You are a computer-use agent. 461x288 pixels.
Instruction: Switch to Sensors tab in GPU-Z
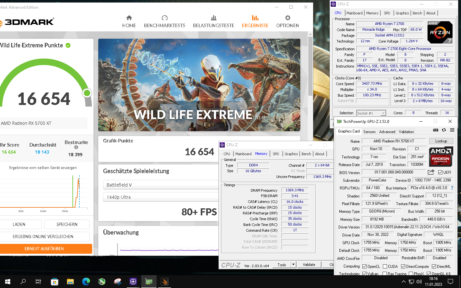tap(369, 132)
